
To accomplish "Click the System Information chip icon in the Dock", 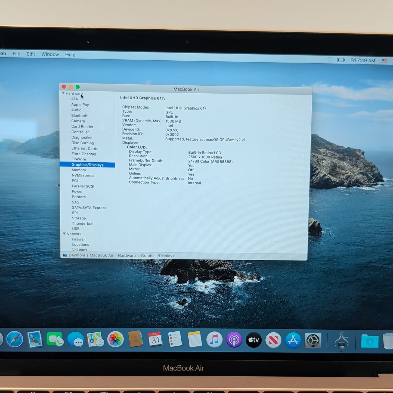I will [341, 341].
